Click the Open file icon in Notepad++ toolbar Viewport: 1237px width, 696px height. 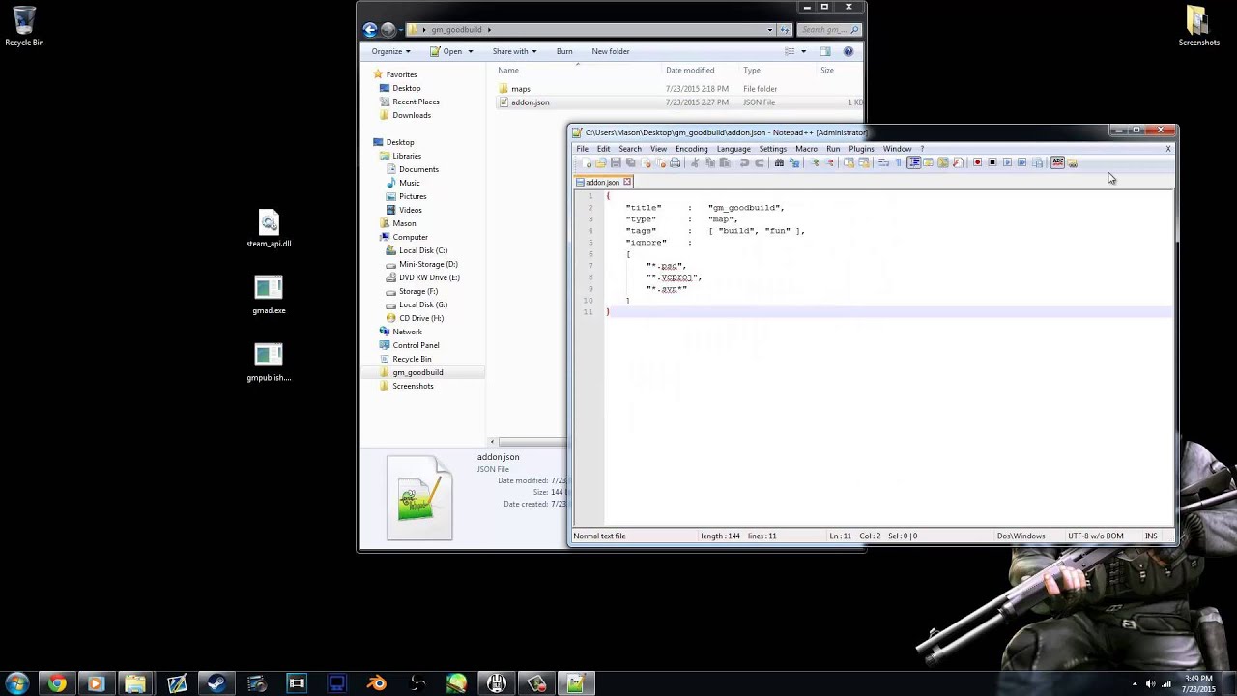601,162
